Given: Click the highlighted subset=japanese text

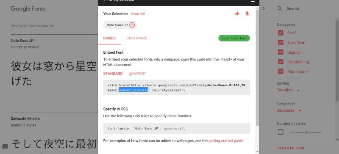Looking at the screenshot, I should click(x=134, y=90).
